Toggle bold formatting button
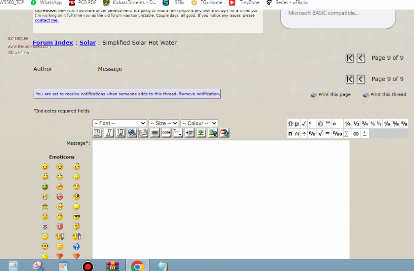 97,133
